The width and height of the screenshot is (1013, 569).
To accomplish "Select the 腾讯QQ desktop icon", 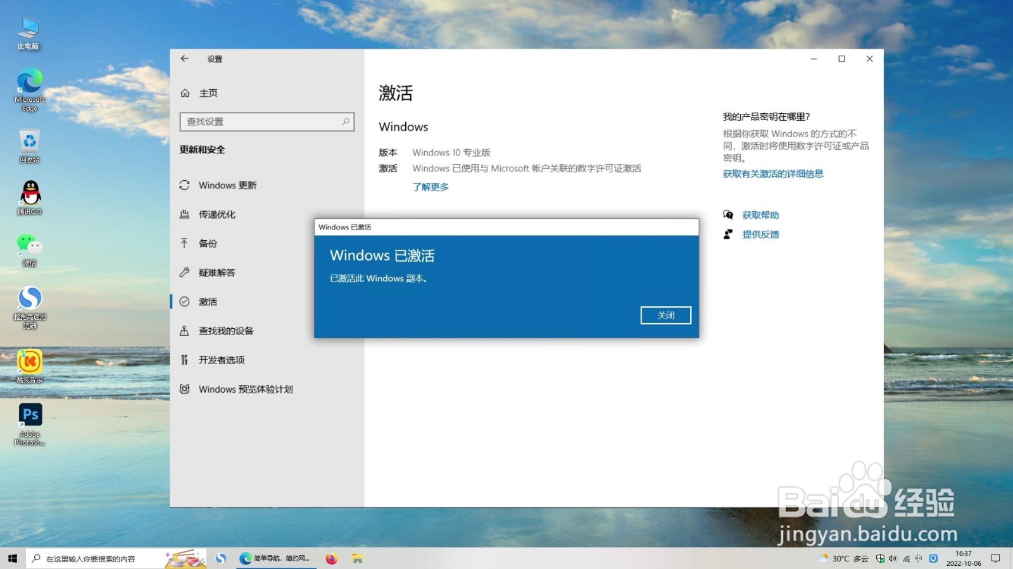I will click(29, 198).
